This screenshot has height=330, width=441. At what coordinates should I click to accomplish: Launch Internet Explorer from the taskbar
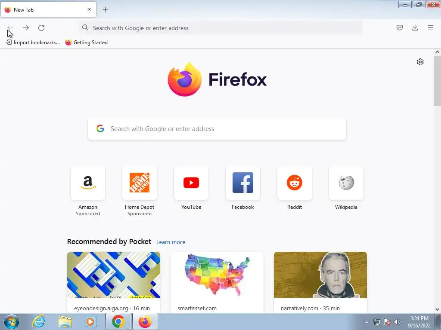click(38, 321)
